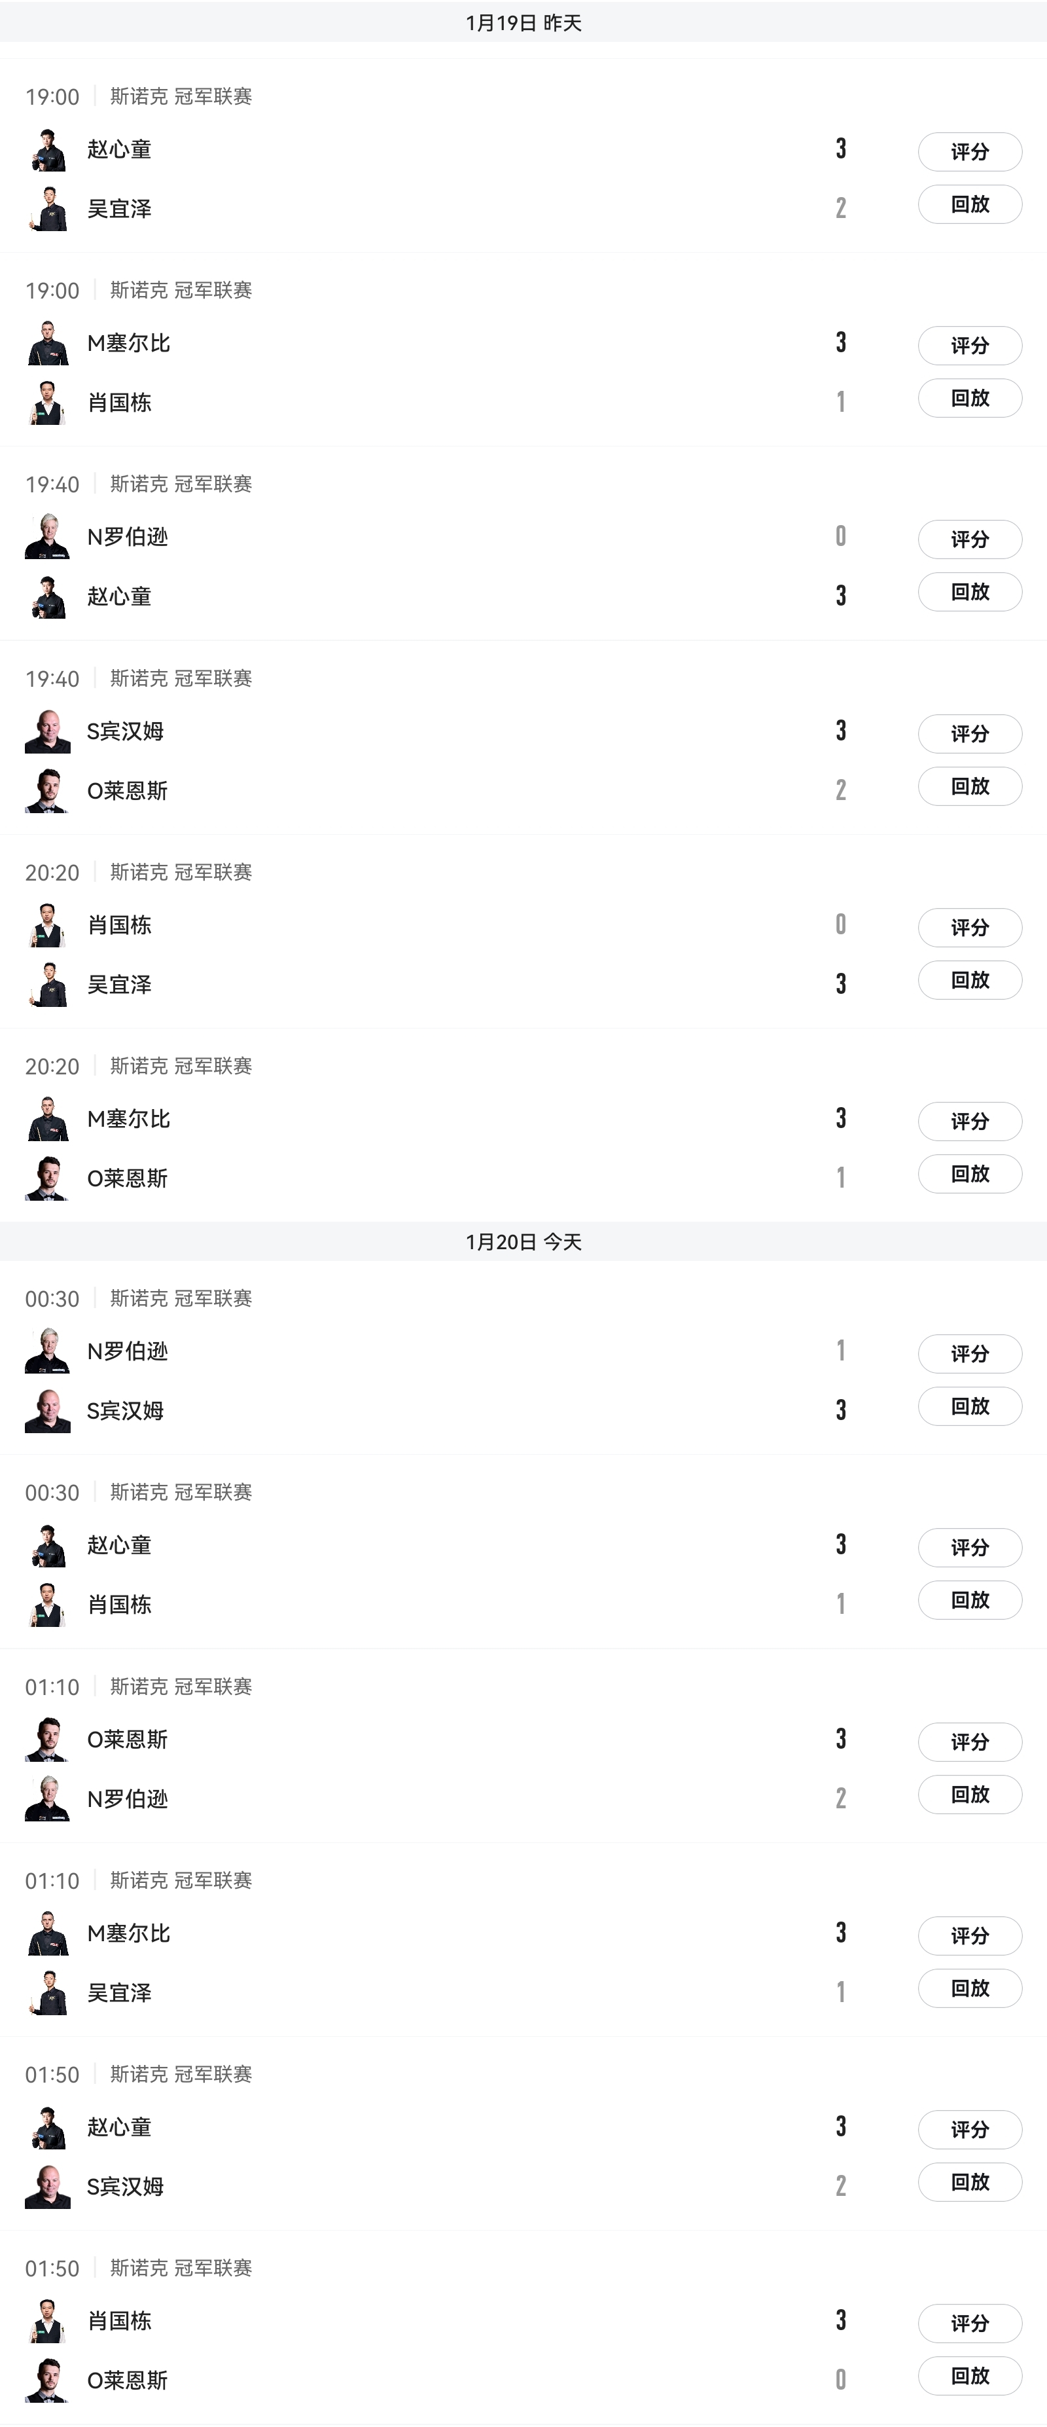Image resolution: width=1047 pixels, height=2427 pixels.
Task: Open 评分 for 赵心童 vs 吴宜泽 match
Action: 970,152
